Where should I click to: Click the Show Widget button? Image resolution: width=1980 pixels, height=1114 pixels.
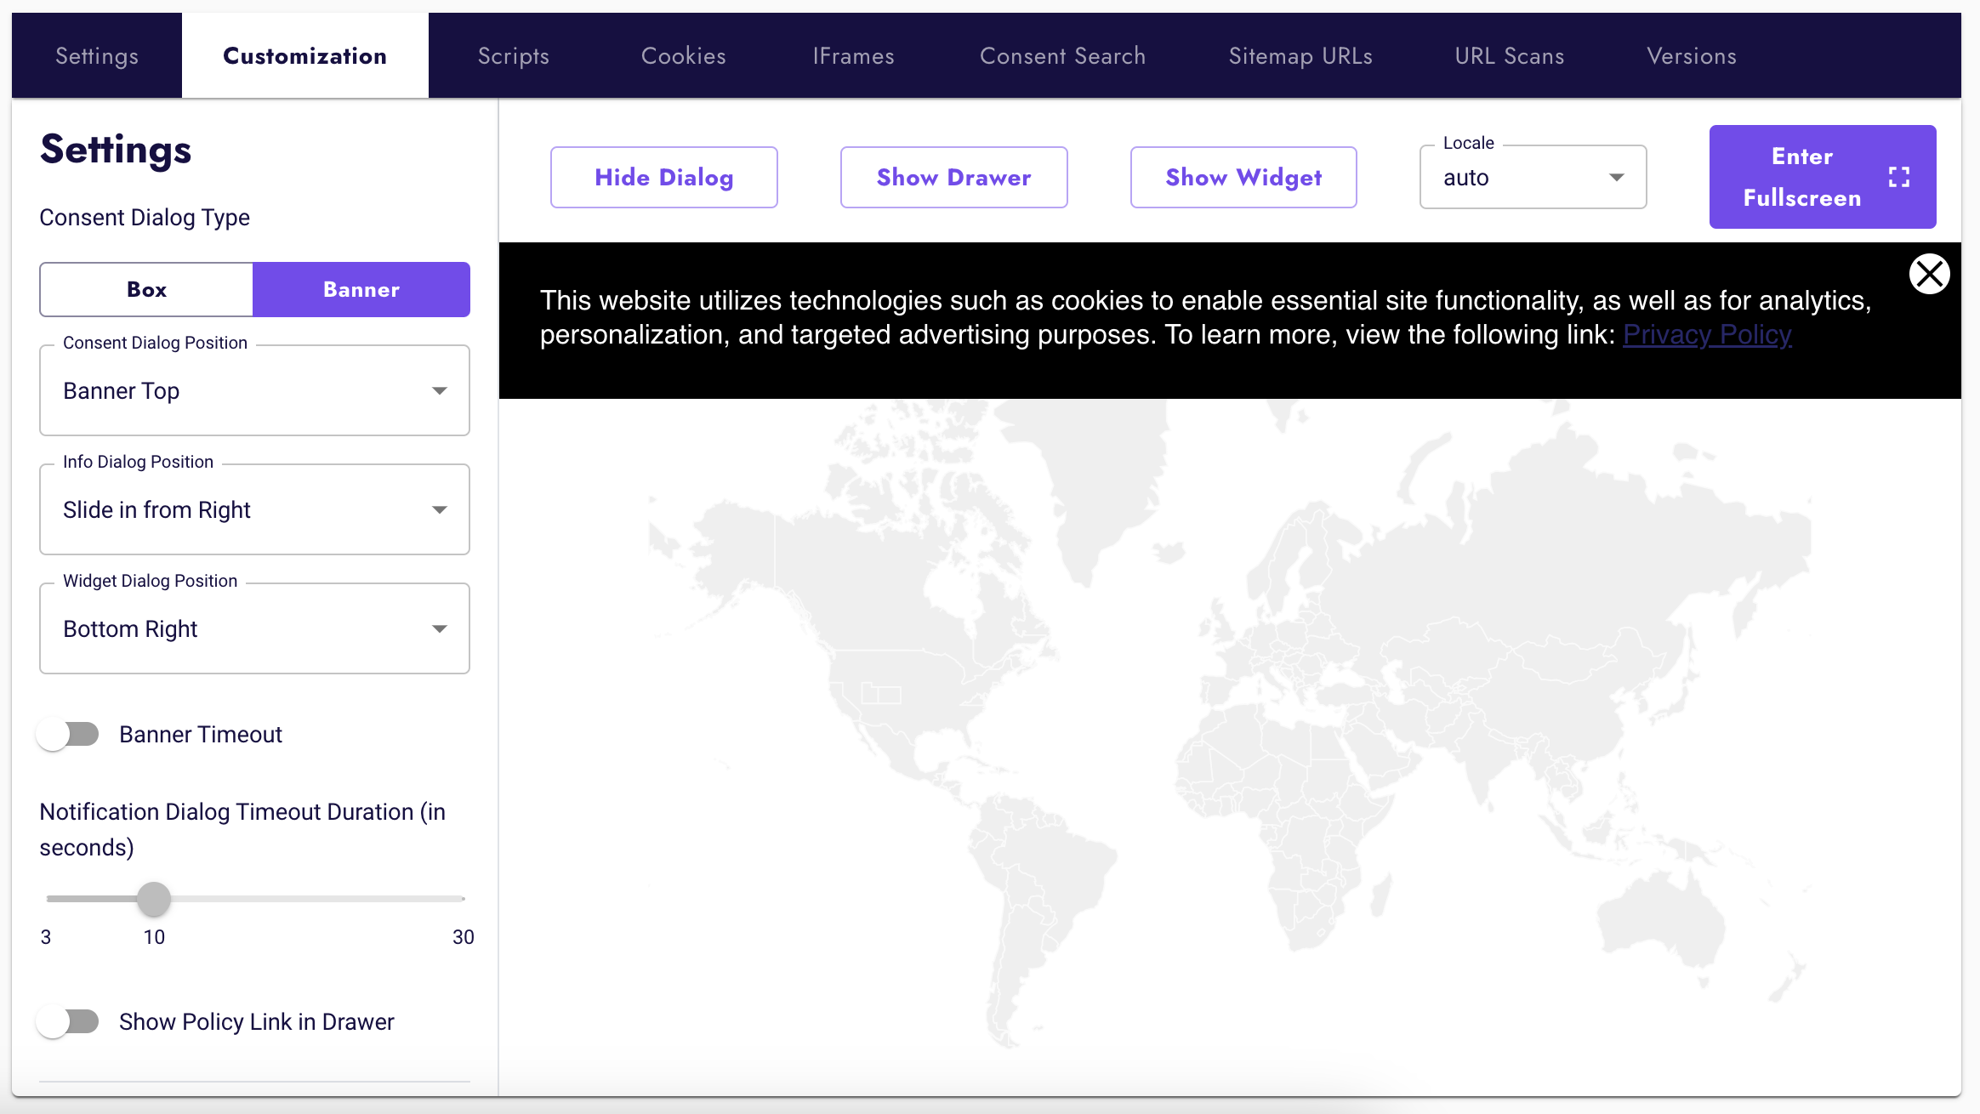1243,177
